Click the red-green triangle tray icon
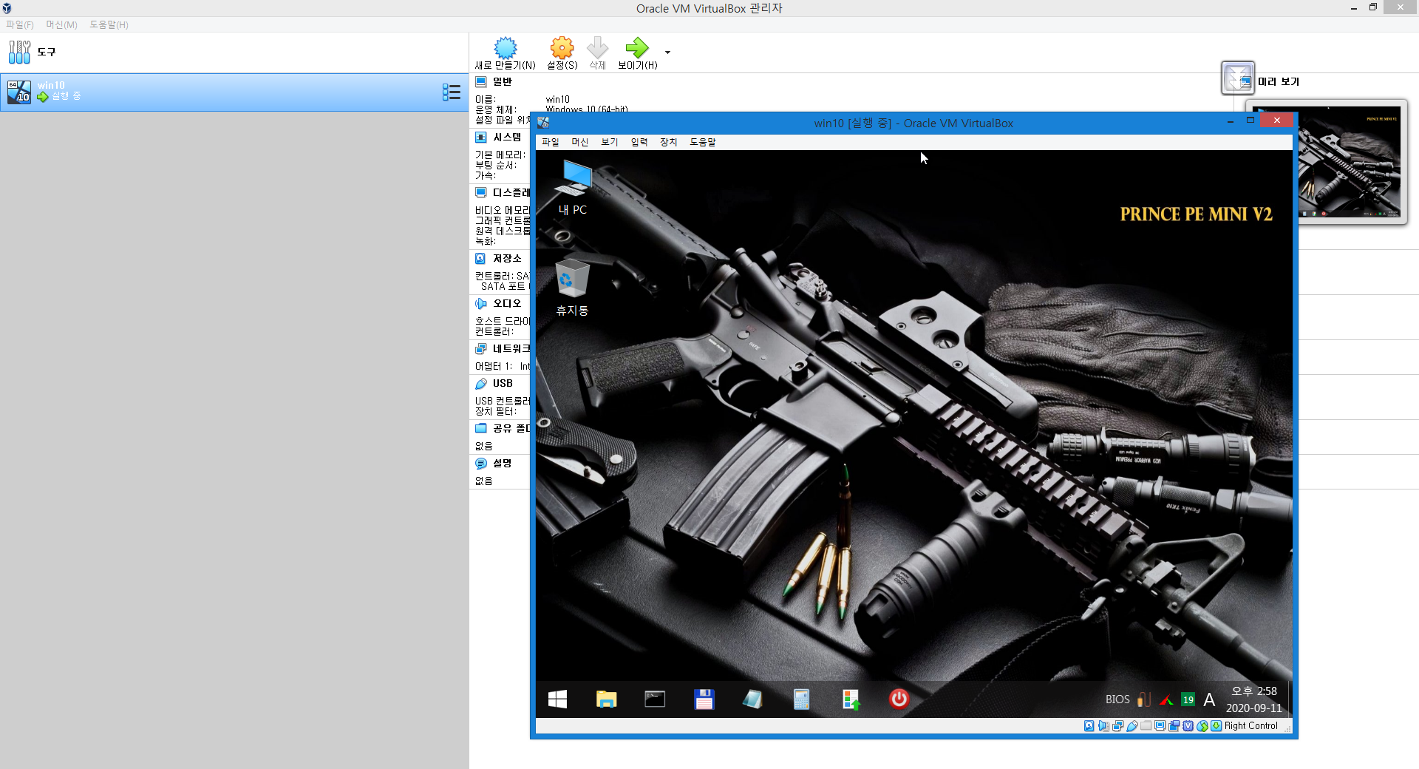 click(x=1166, y=699)
